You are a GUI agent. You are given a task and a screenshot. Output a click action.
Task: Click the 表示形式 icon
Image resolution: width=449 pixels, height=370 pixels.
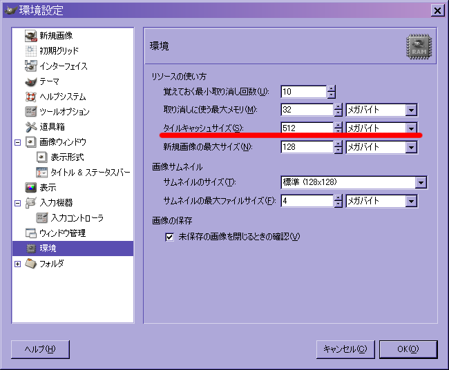(x=42, y=157)
